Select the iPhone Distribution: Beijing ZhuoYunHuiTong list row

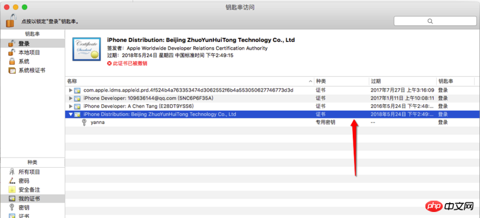pos(272,114)
